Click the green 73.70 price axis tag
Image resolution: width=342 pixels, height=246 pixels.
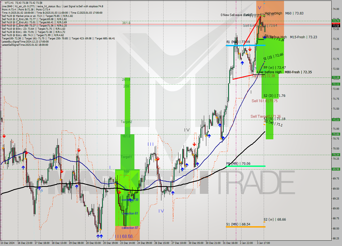[x=336, y=21]
